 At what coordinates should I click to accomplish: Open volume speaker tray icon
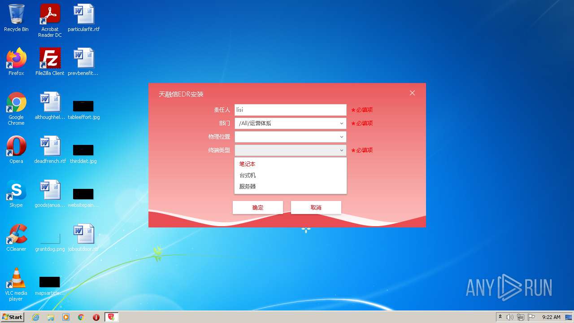click(510, 317)
